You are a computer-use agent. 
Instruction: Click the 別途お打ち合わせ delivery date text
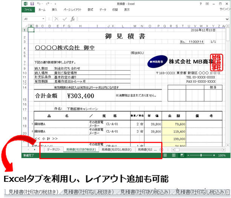(x=67, y=69)
